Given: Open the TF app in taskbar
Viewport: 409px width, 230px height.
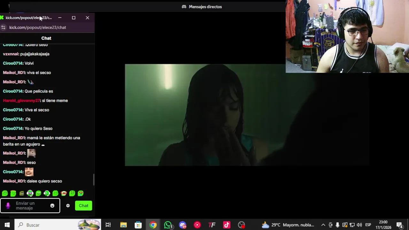Looking at the screenshot, I should [212, 225].
